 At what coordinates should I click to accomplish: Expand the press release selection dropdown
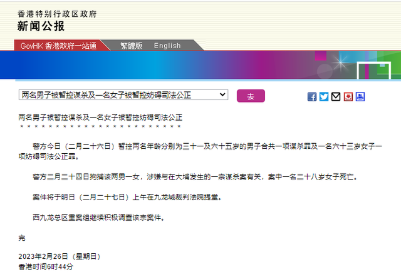(x=123, y=94)
